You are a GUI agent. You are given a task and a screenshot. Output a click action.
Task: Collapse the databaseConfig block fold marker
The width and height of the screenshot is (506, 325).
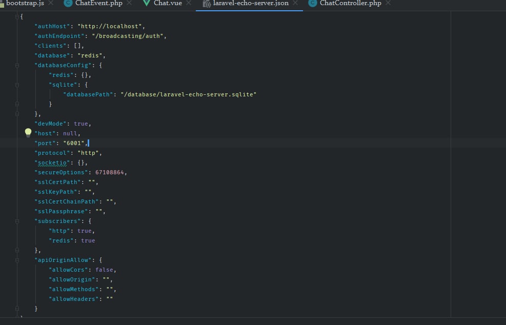pos(17,66)
